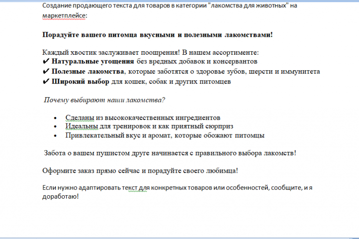Click the heading "Порадуйте вашего питомца вкусными и полезными лакомствами!"

(158, 35)
